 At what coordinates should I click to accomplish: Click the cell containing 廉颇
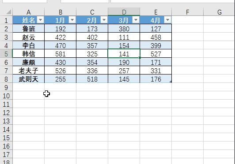click(28, 62)
